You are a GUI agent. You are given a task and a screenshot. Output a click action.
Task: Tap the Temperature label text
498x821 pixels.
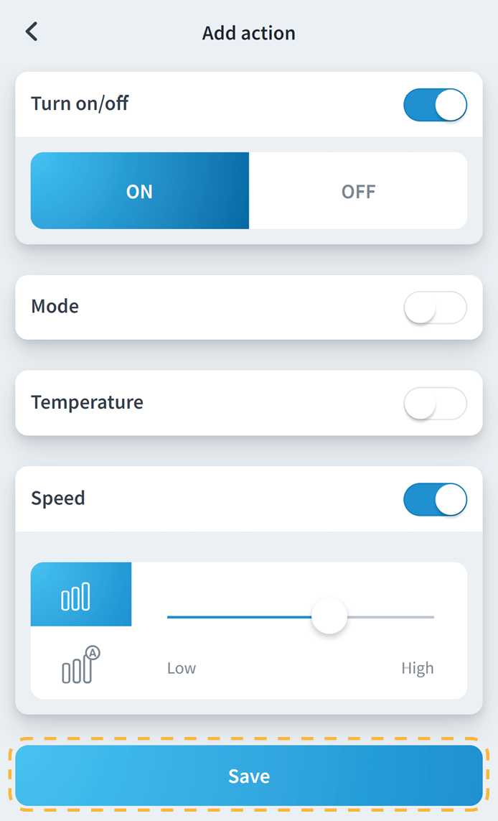87,402
